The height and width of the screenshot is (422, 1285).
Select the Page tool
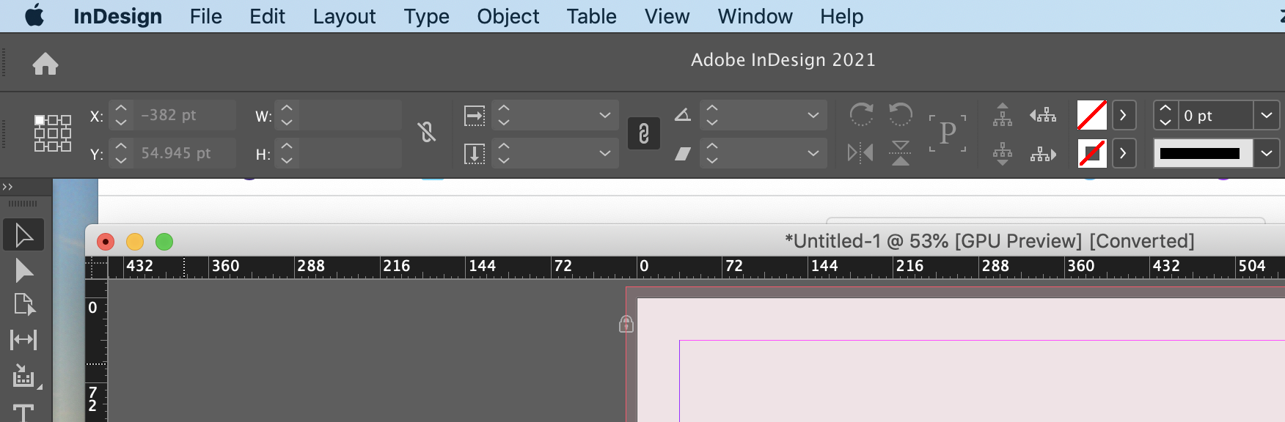pos(23,304)
